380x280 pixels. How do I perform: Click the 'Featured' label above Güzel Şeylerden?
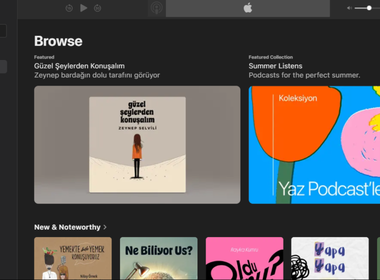[x=44, y=57]
